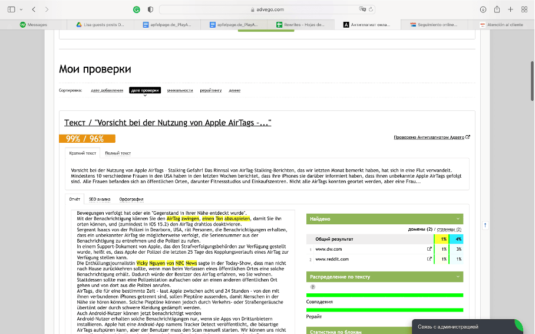Click the страницы (2) filter

(x=449, y=230)
